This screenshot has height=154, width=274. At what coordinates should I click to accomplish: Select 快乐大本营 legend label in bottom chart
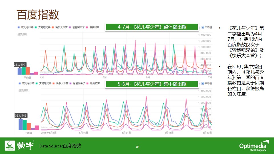(x=62, y=84)
